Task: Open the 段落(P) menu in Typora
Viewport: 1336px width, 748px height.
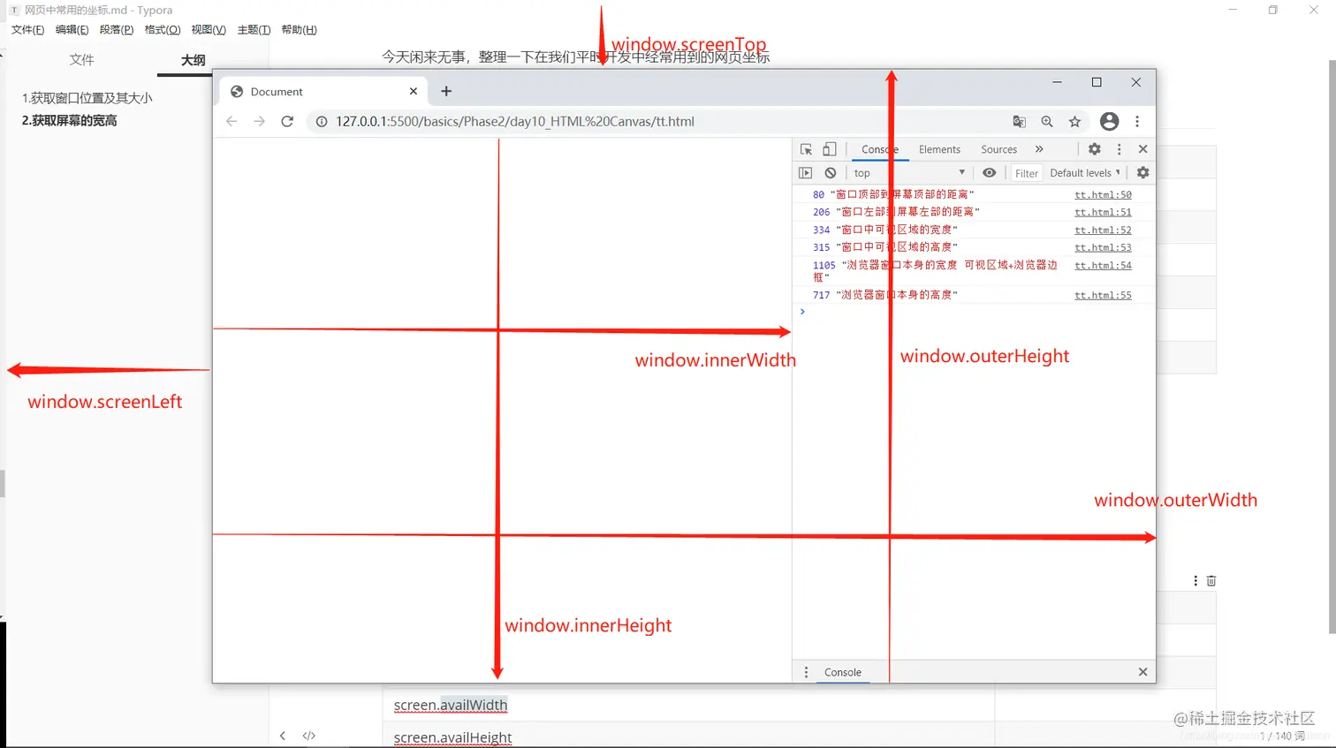Action: 117,30
